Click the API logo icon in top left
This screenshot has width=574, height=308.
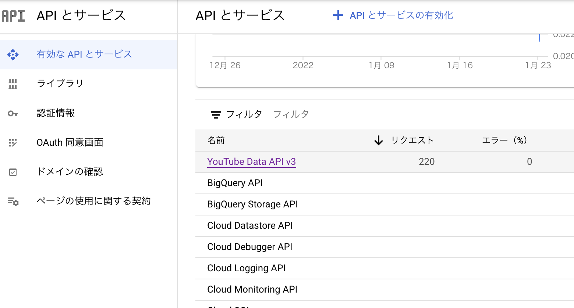[13, 15]
